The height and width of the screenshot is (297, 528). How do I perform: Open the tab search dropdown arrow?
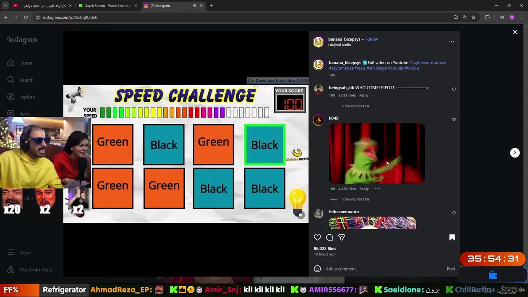click(x=5, y=6)
